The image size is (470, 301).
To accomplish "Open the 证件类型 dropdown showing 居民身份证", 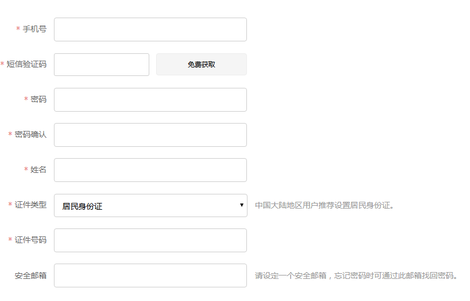I will coord(150,206).
